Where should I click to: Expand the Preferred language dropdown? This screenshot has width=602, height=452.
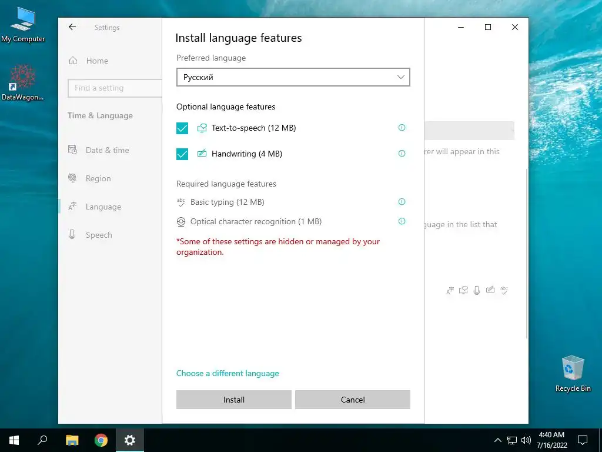point(293,77)
